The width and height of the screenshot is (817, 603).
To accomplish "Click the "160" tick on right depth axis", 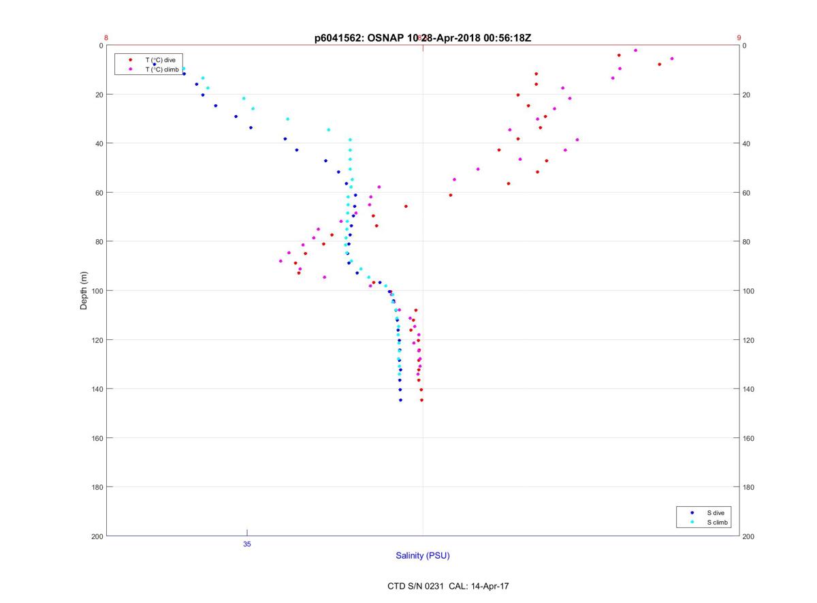I will click(748, 438).
